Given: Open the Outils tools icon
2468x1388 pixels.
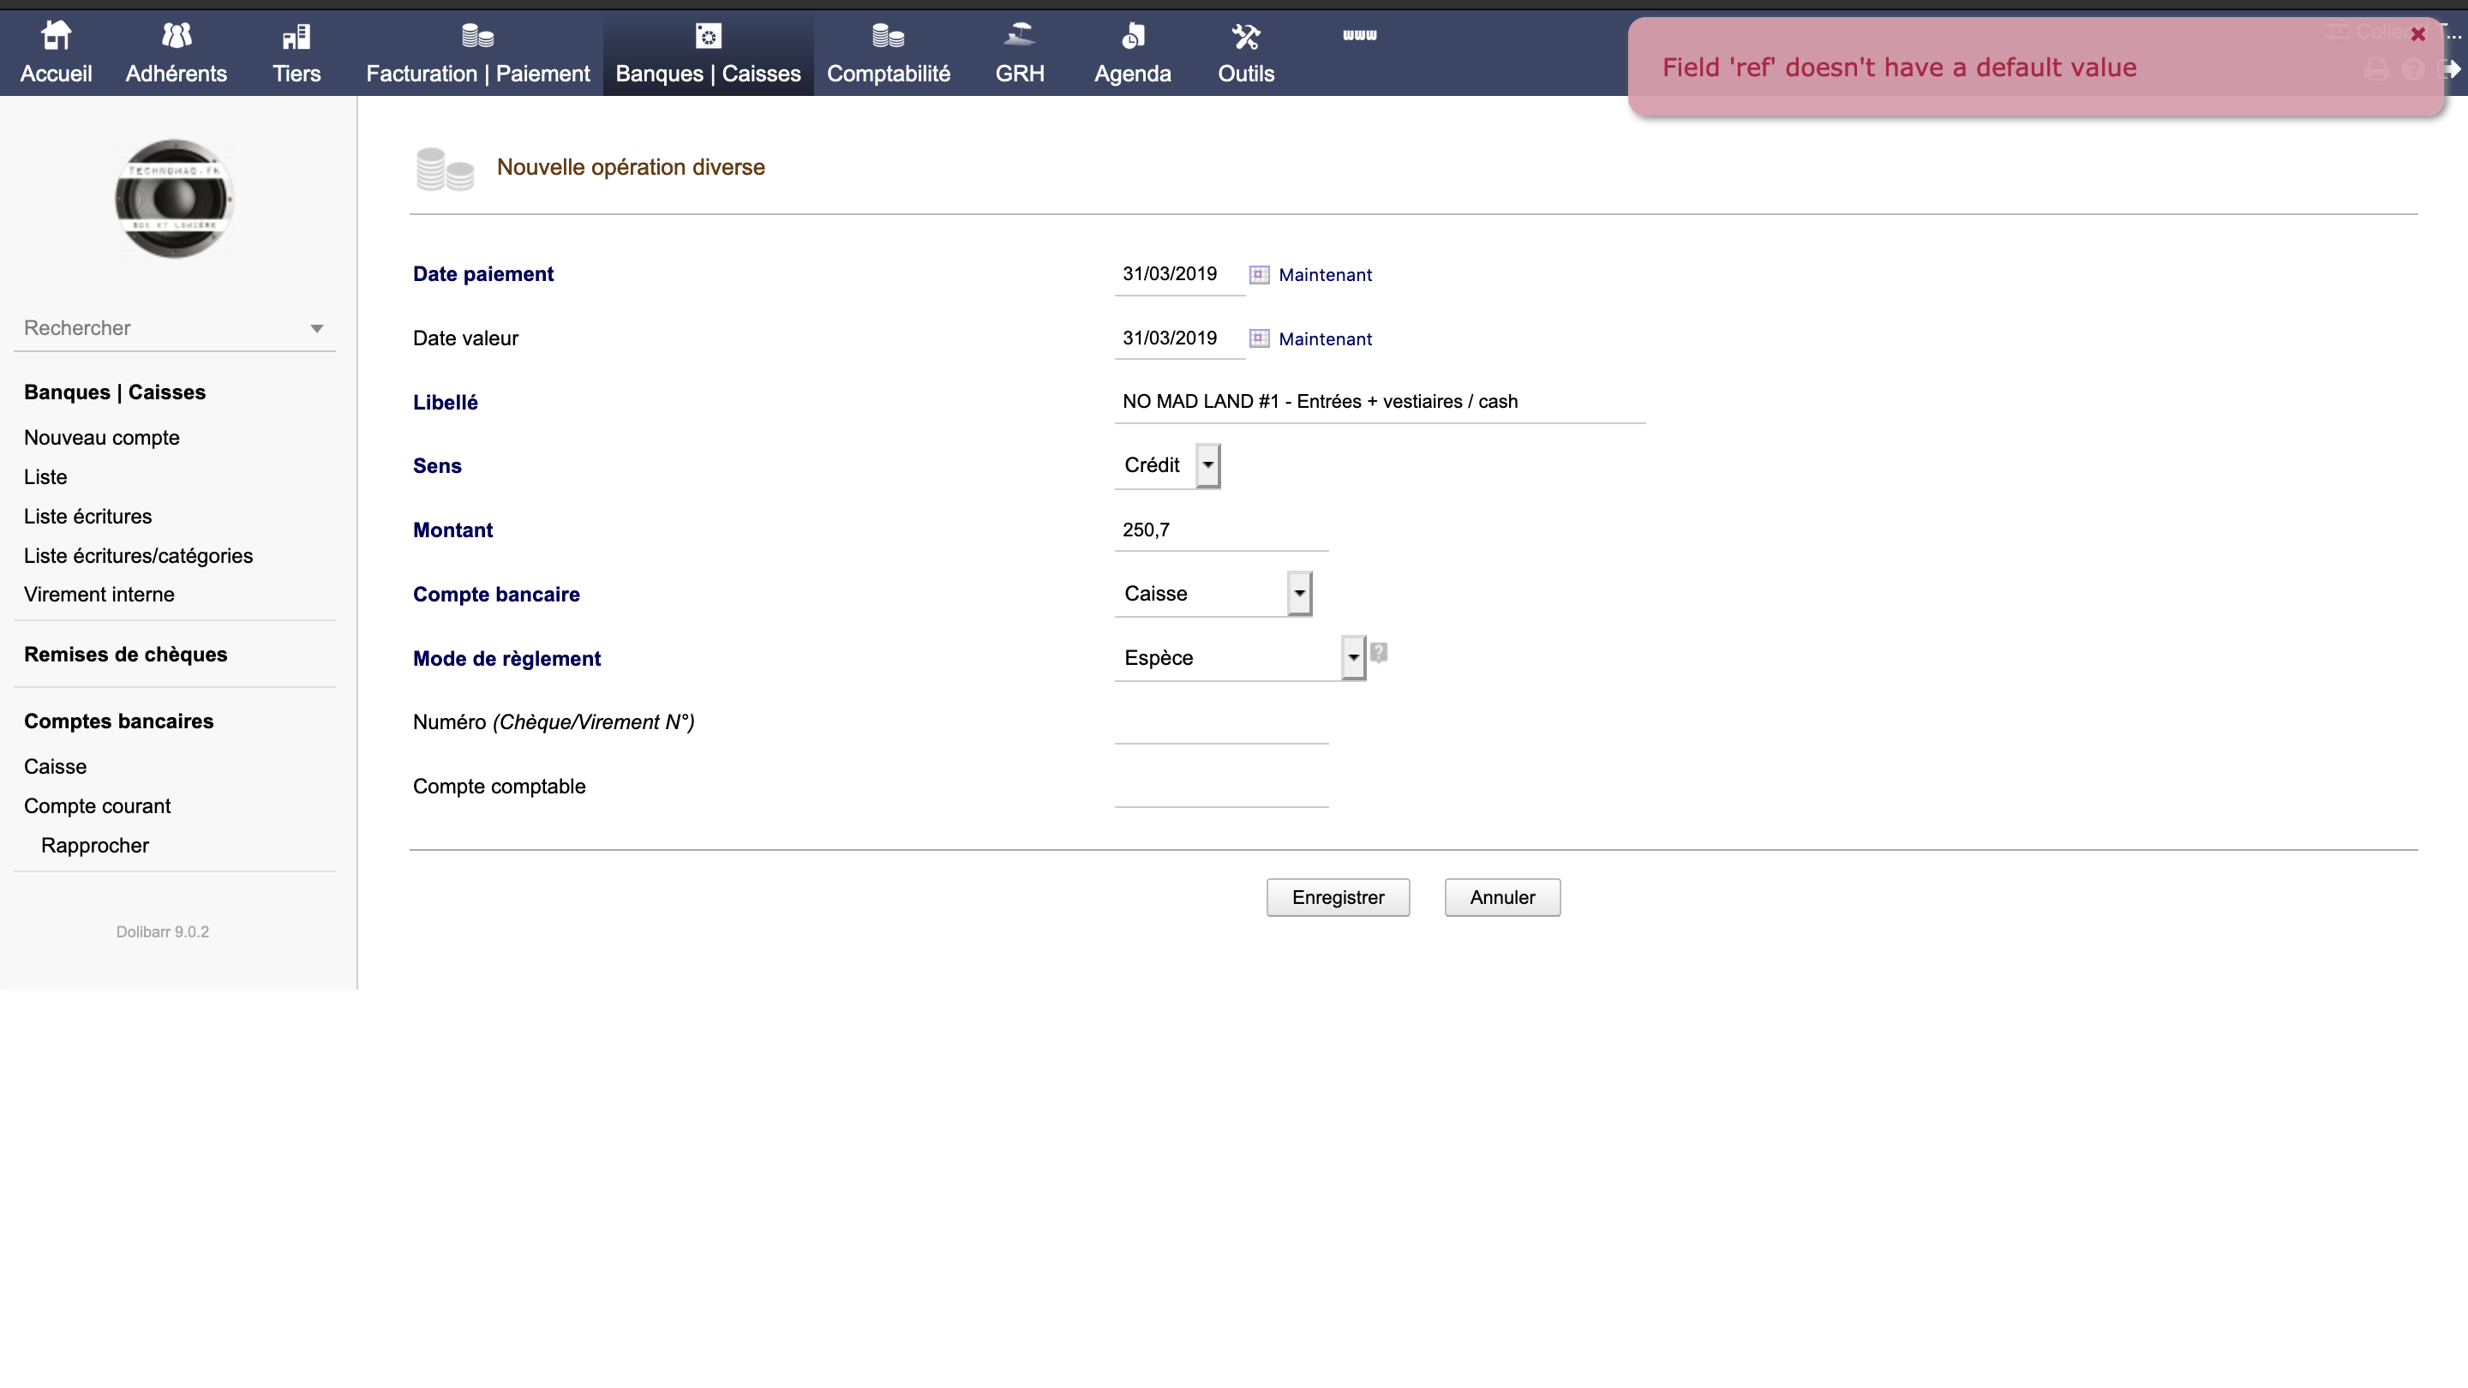Looking at the screenshot, I should point(1245,36).
